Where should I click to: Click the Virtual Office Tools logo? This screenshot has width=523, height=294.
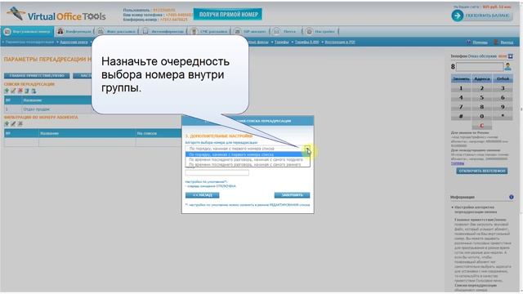pos(56,15)
